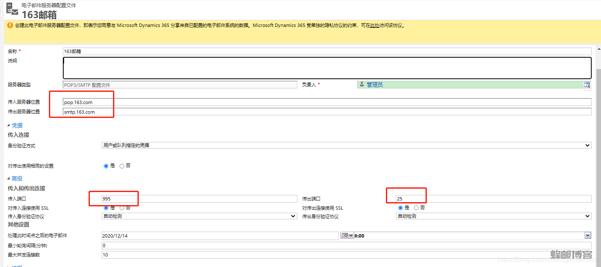601x267 pixels.
Task: Select 否 for 对传出连接使用 SSL
Action: [x=416, y=208]
